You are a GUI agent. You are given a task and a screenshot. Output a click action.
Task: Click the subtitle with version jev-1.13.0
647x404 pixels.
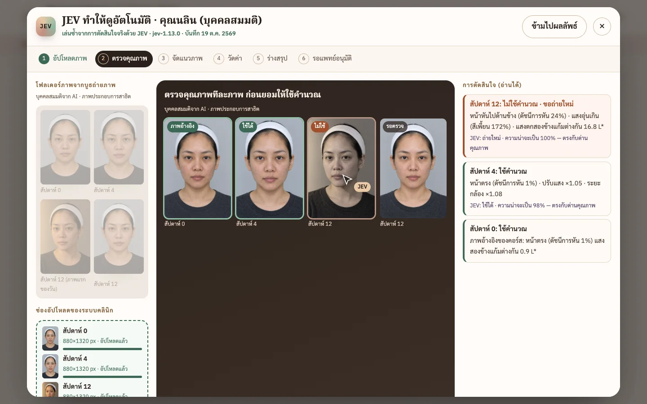point(149,33)
